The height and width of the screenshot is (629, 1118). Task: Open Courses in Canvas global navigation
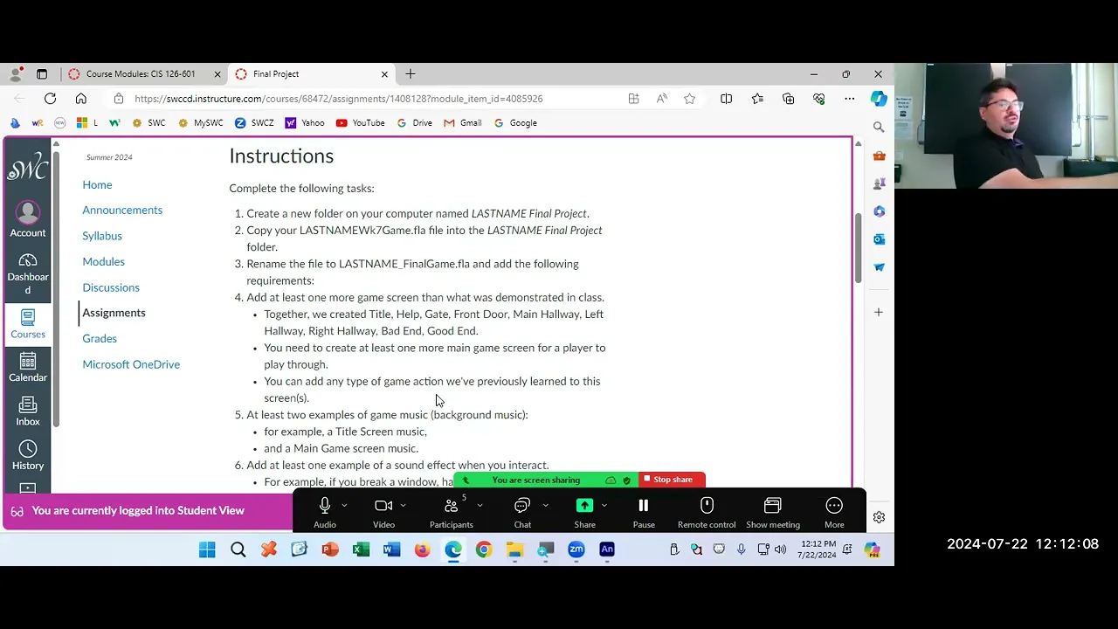(x=28, y=324)
